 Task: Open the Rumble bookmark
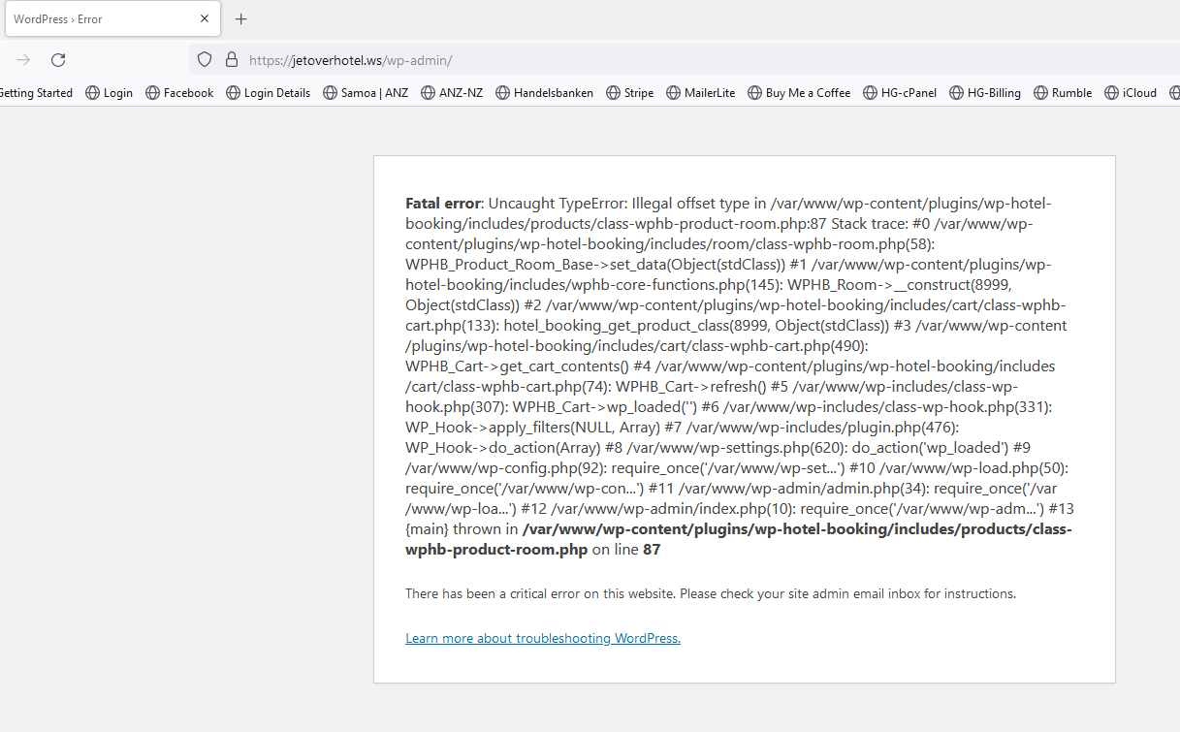pyautogui.click(x=1063, y=93)
